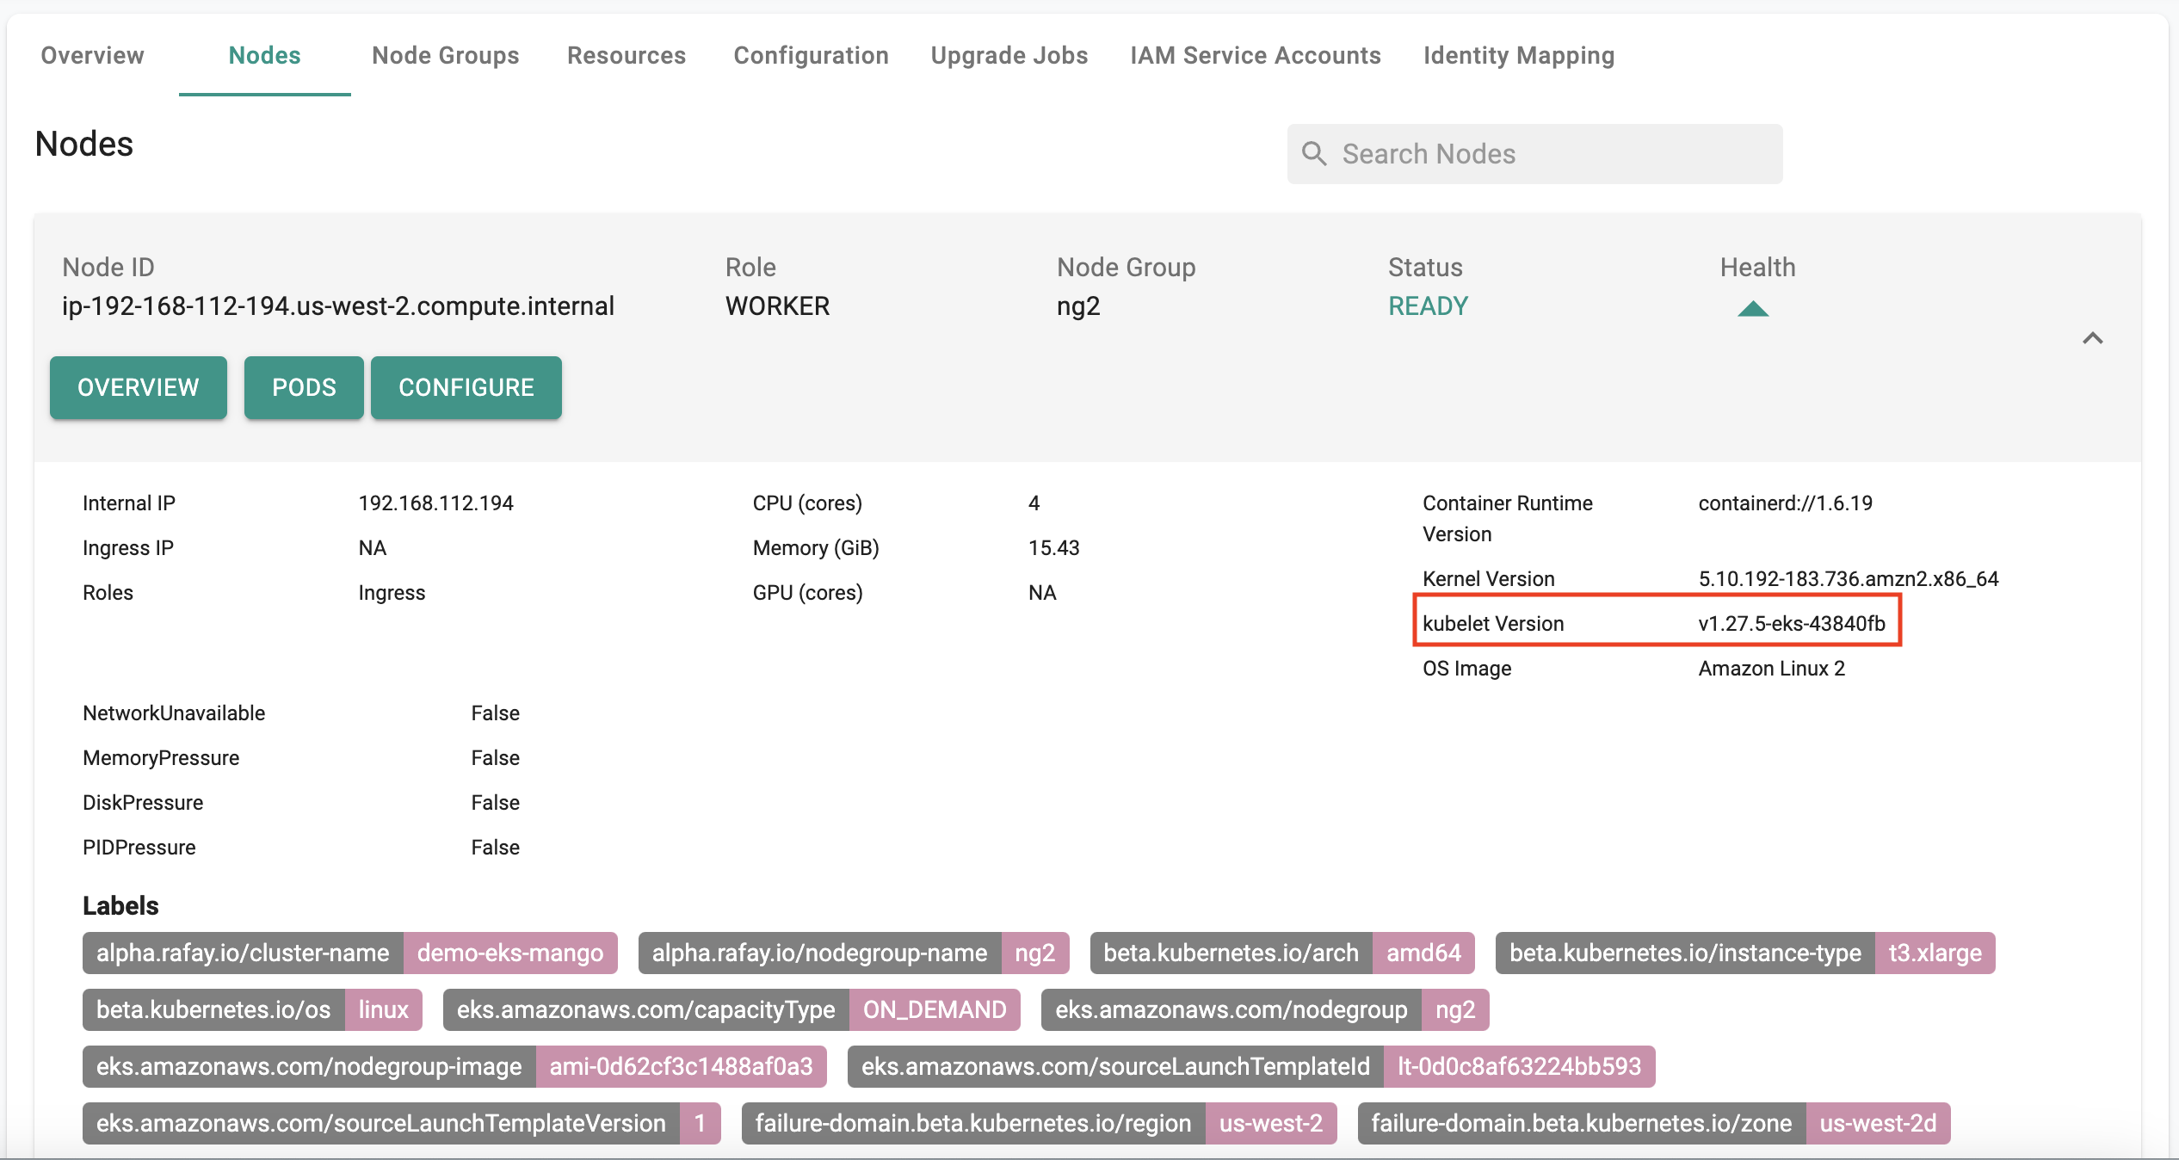Click the ng2 Node Group value
This screenshot has height=1160, width=2179.
pyautogui.click(x=1078, y=306)
